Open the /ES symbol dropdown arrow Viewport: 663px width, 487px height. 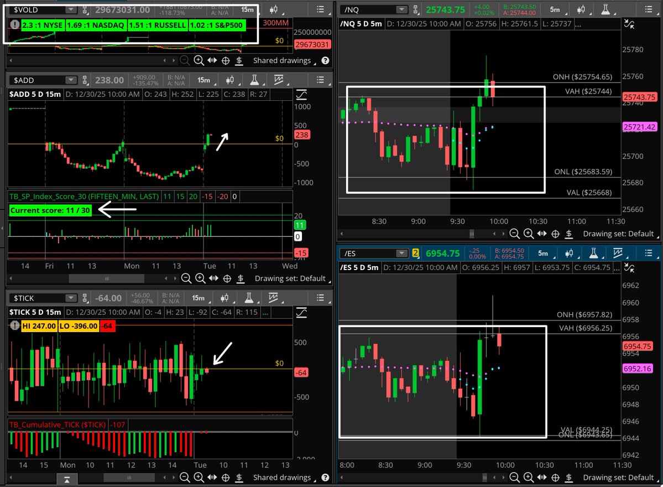pos(401,253)
